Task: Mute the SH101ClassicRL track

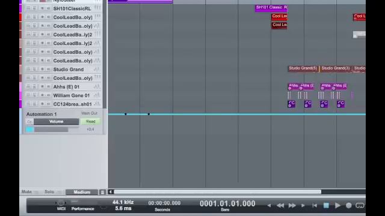Action: (x=28, y=8)
